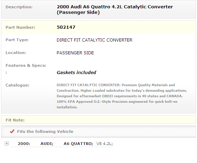Click the Fit Note section bar
Viewport: 197px width, 163px height.
coord(98,120)
